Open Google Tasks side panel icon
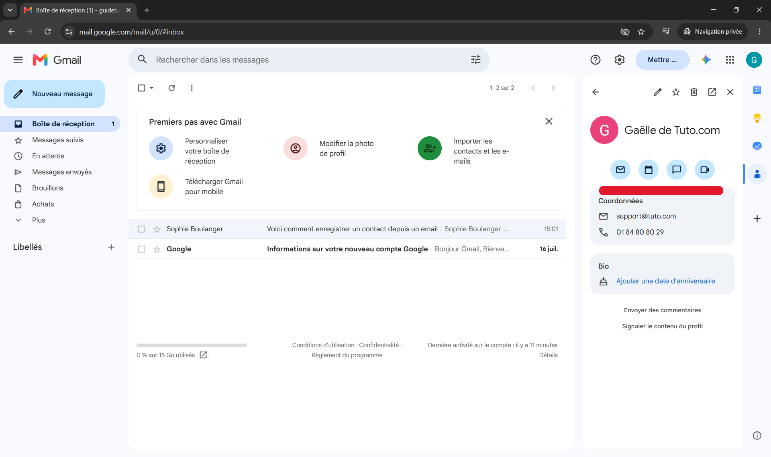The height and width of the screenshot is (457, 771). 757,146
